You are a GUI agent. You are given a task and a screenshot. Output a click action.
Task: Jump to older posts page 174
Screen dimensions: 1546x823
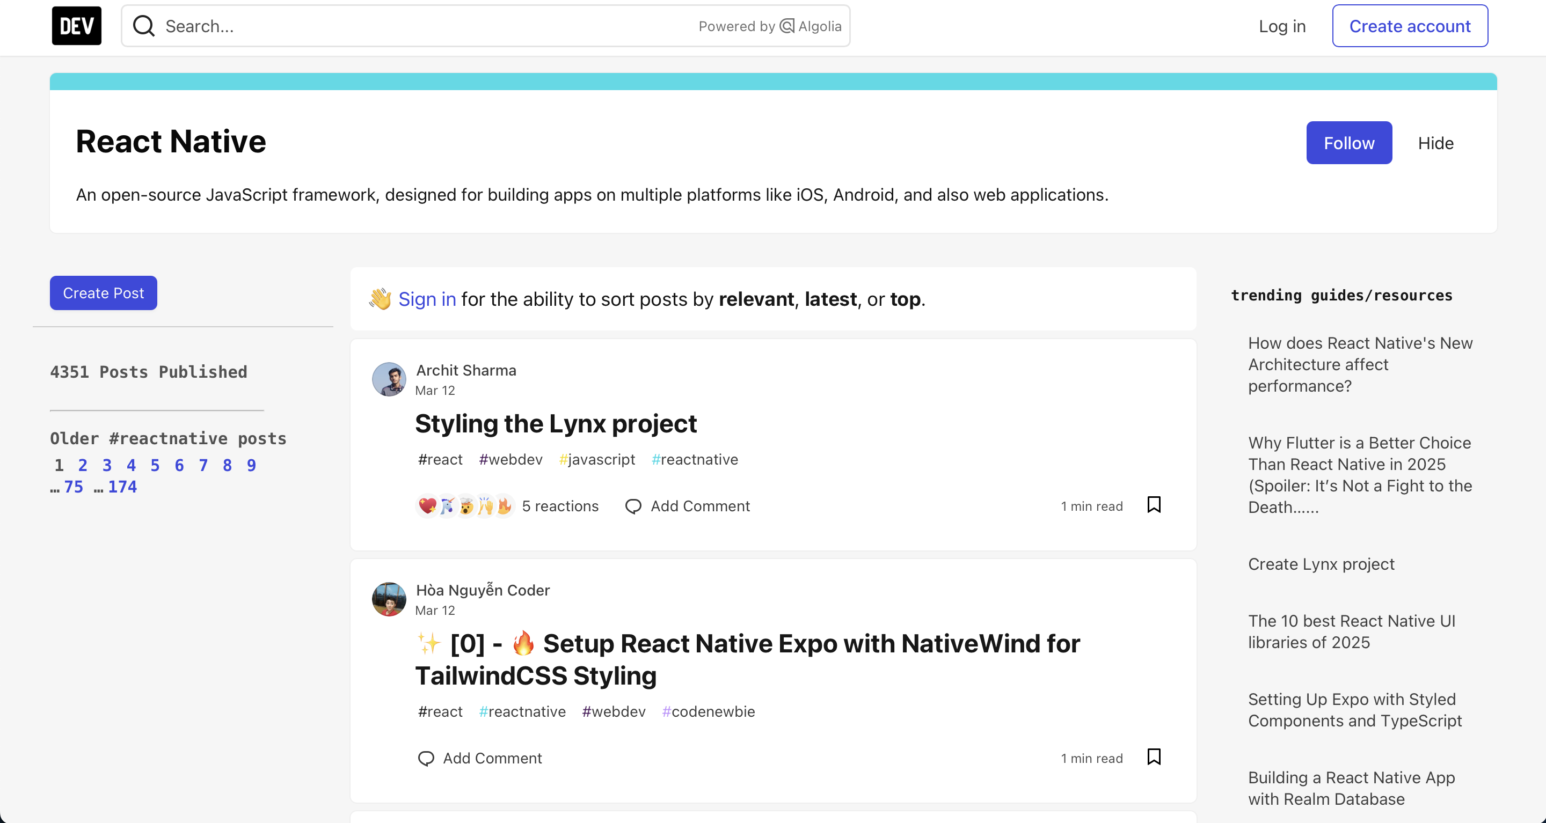(x=122, y=487)
